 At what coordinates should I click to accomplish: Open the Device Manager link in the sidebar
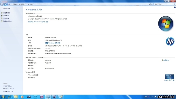point(7,13)
